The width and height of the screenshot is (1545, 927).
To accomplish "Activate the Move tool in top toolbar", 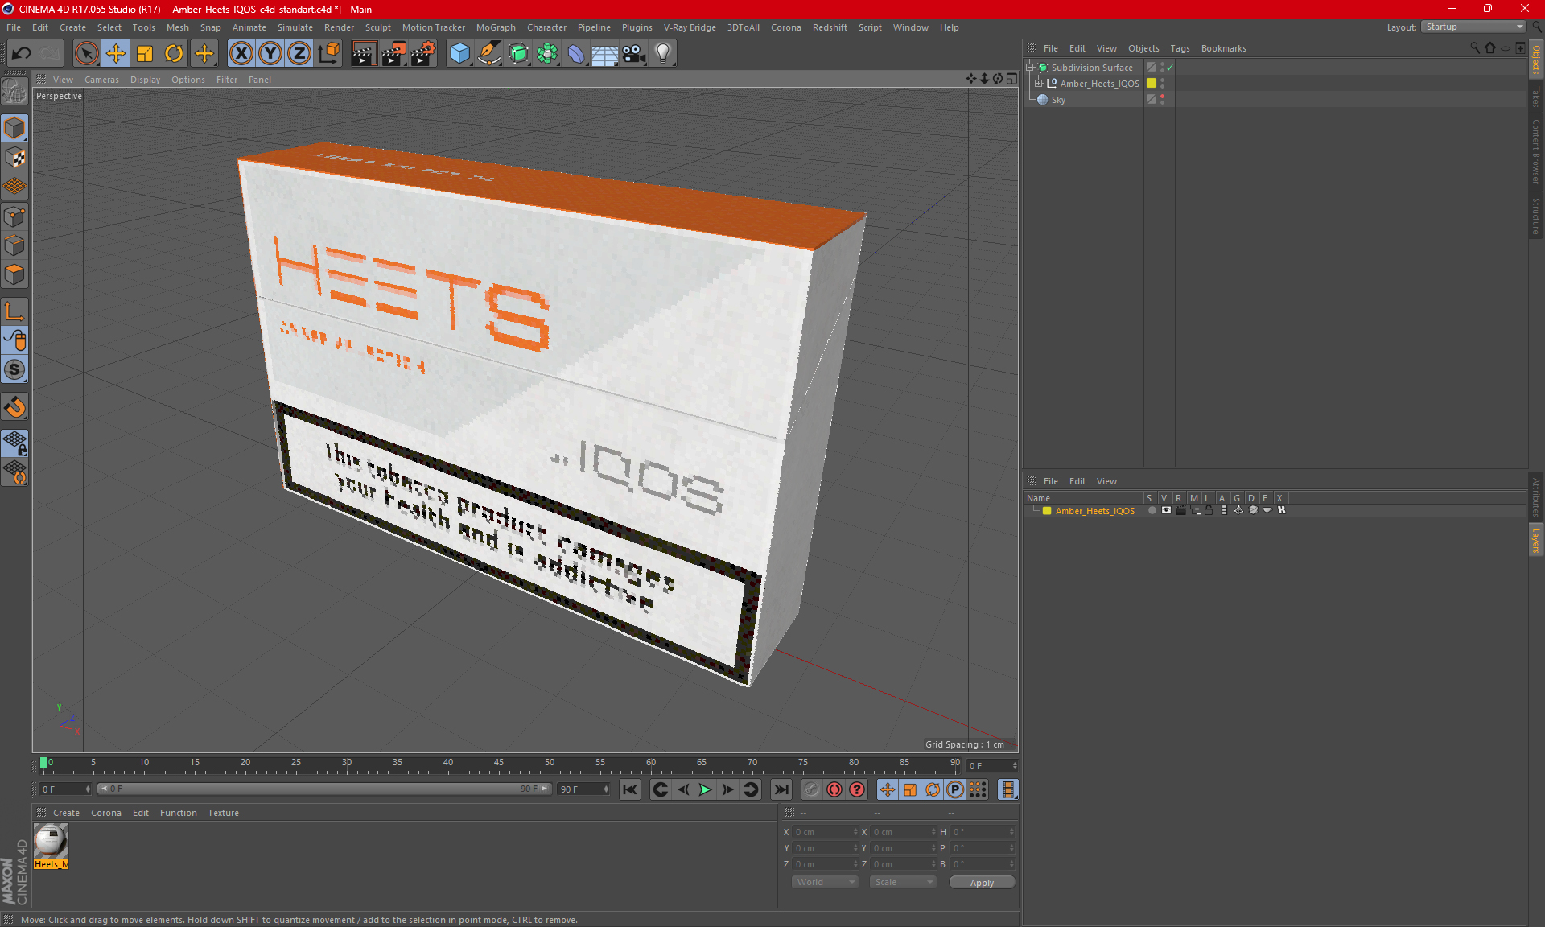I will click(116, 54).
